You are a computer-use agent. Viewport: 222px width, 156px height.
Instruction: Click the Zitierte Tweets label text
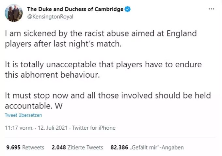point(85,148)
